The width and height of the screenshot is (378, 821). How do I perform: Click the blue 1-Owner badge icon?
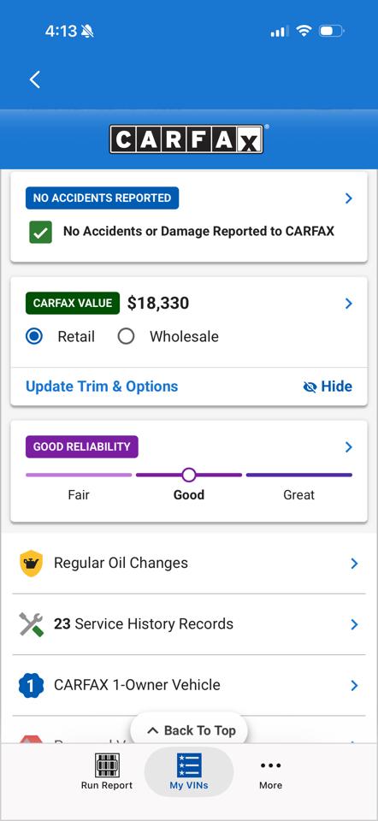[x=32, y=685]
